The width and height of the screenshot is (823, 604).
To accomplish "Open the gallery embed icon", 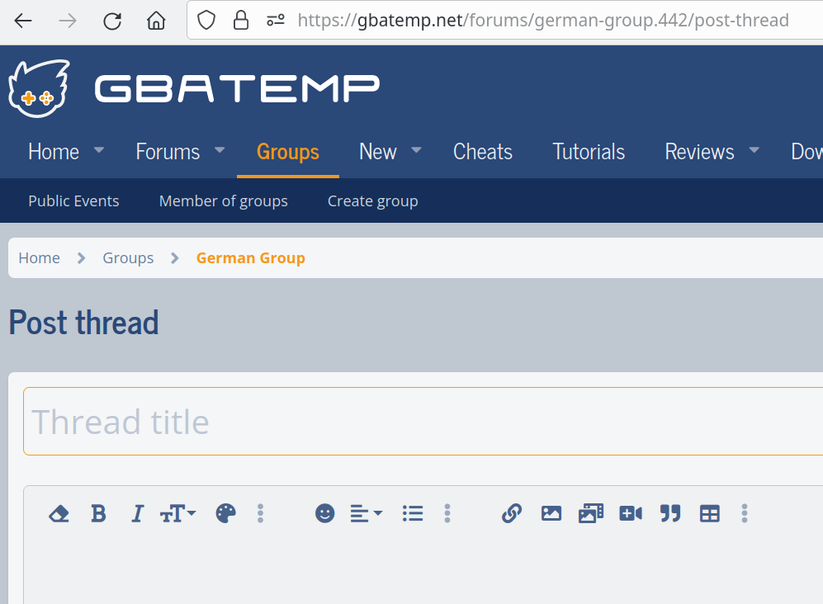I will point(591,513).
